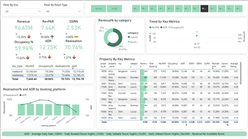Sort property table by property_id header
Image resolution: width=248 pixels, height=139 pixels.
click(103, 65)
